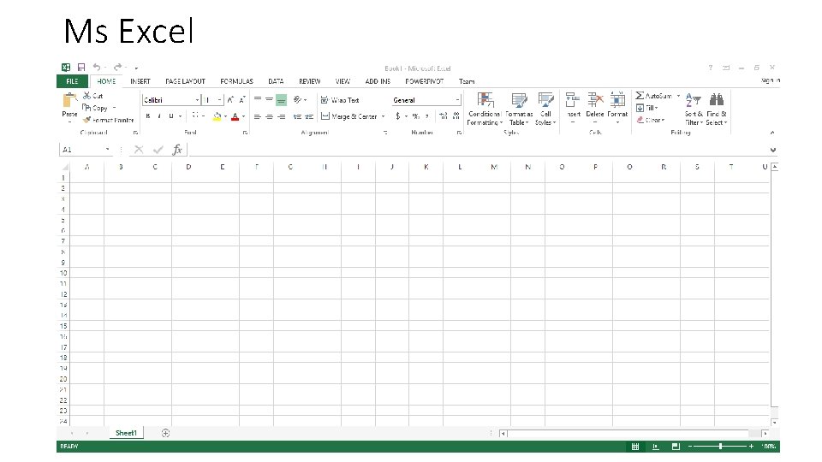This screenshot has width=822, height=462.
Task: Toggle Underline formatting
Action: (171, 116)
